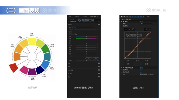Toggle the 色轮和匹配 section checkbox

(99, 70)
